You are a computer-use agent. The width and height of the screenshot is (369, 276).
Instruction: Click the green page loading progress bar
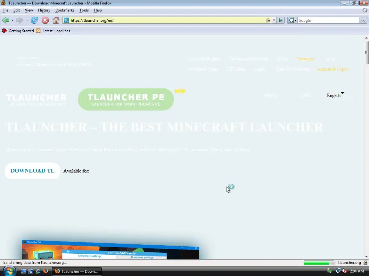tap(319, 263)
